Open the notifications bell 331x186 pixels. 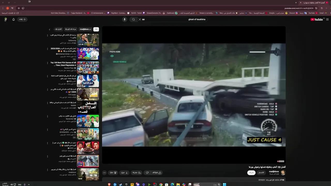(x=13, y=19)
